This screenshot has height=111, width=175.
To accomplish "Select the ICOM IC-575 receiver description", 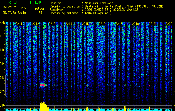I will tap(112, 10).
